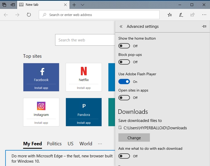Pin the Advanced settings pane
The height and width of the screenshot is (166, 210).
point(204,26)
